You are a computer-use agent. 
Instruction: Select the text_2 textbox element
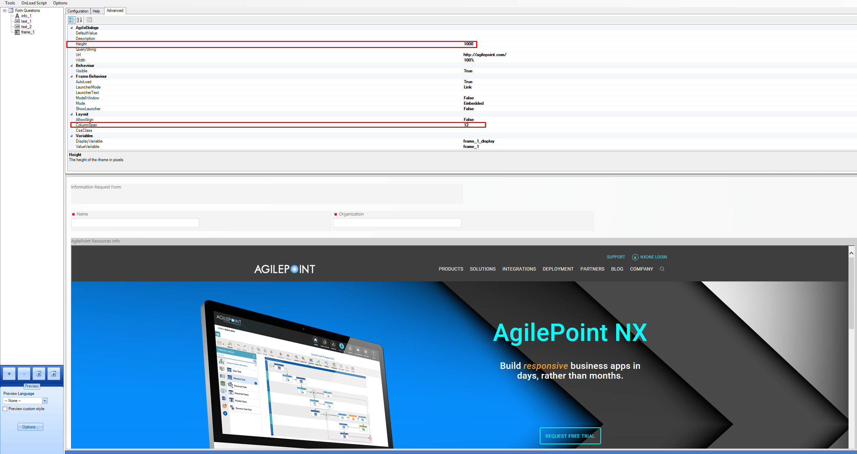pyautogui.click(x=26, y=26)
